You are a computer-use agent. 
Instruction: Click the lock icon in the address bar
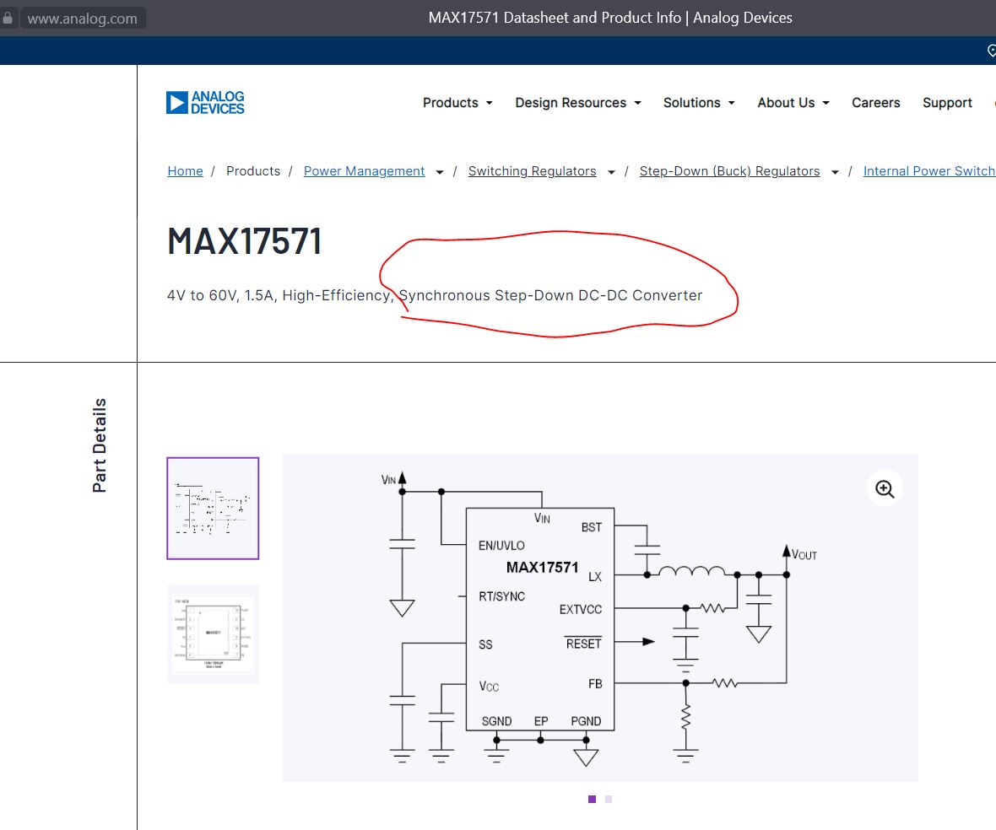(x=8, y=18)
